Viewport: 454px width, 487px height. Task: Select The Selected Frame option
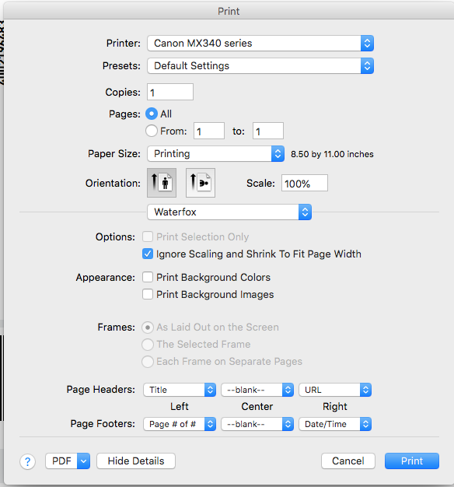tap(148, 345)
